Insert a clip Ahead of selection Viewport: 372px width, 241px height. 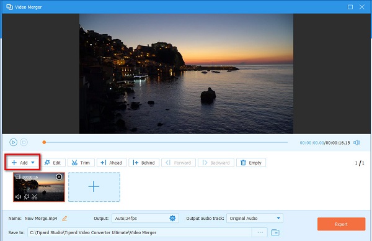click(x=112, y=163)
